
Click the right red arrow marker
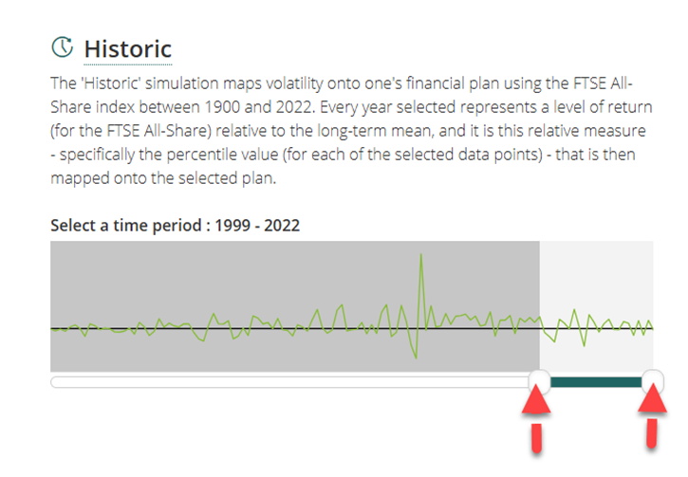click(650, 415)
